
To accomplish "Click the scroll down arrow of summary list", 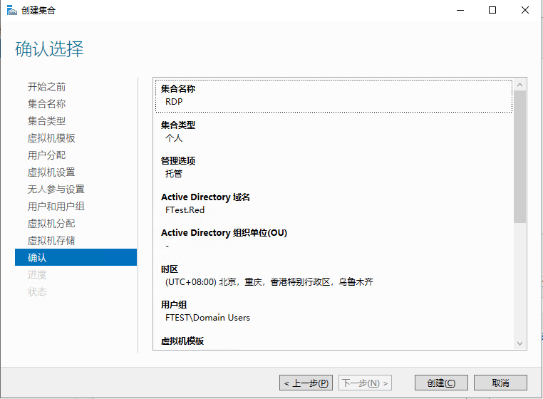I will (x=519, y=343).
